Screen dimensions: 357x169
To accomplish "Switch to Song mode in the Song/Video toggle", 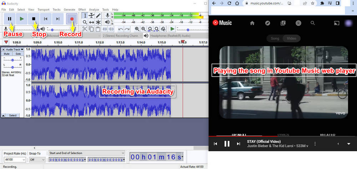I will pos(275,38).
